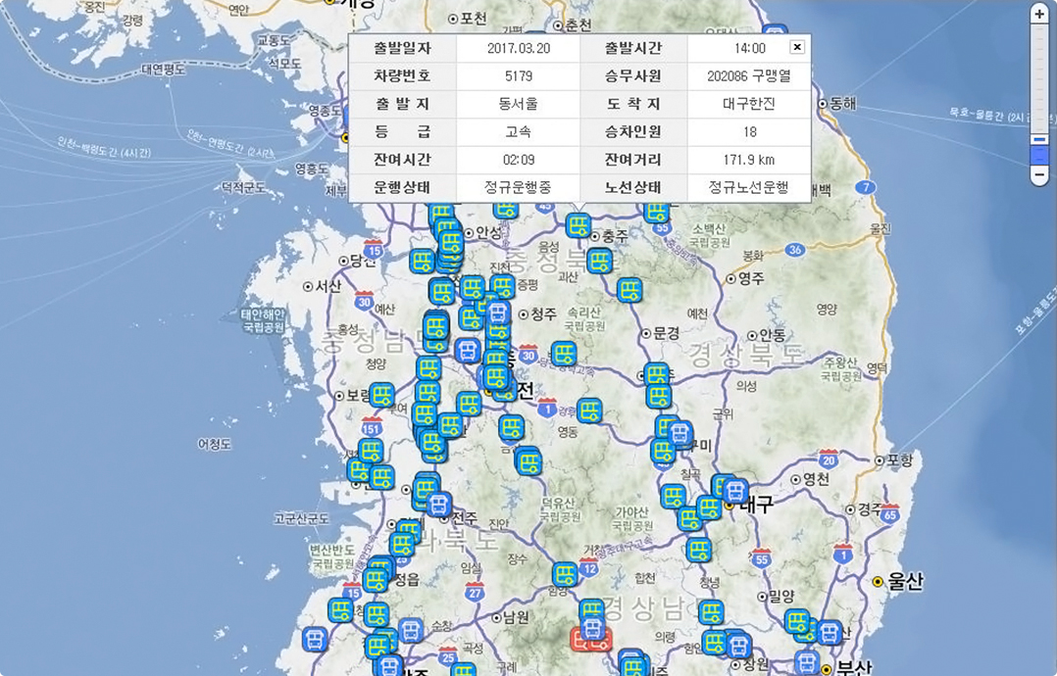Select the bus marker left of route 55 near 밀양

point(699,551)
